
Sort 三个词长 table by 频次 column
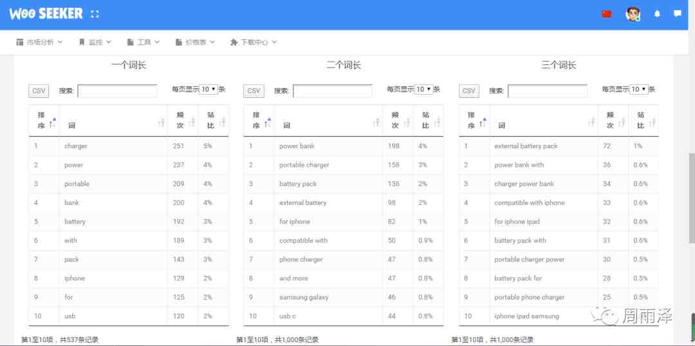pos(613,120)
